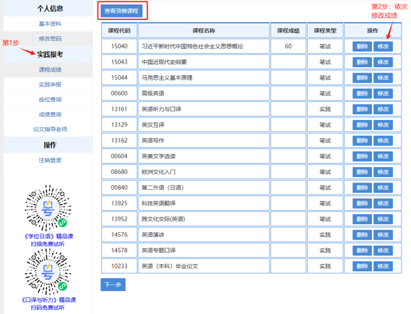Image resolution: width=411 pixels, height=314 pixels.
Task: Click score cell for course 15040
Action: tap(287, 46)
